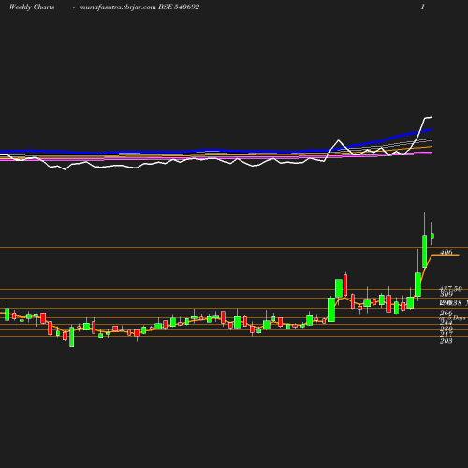Click the '309' price level label

point(446,294)
